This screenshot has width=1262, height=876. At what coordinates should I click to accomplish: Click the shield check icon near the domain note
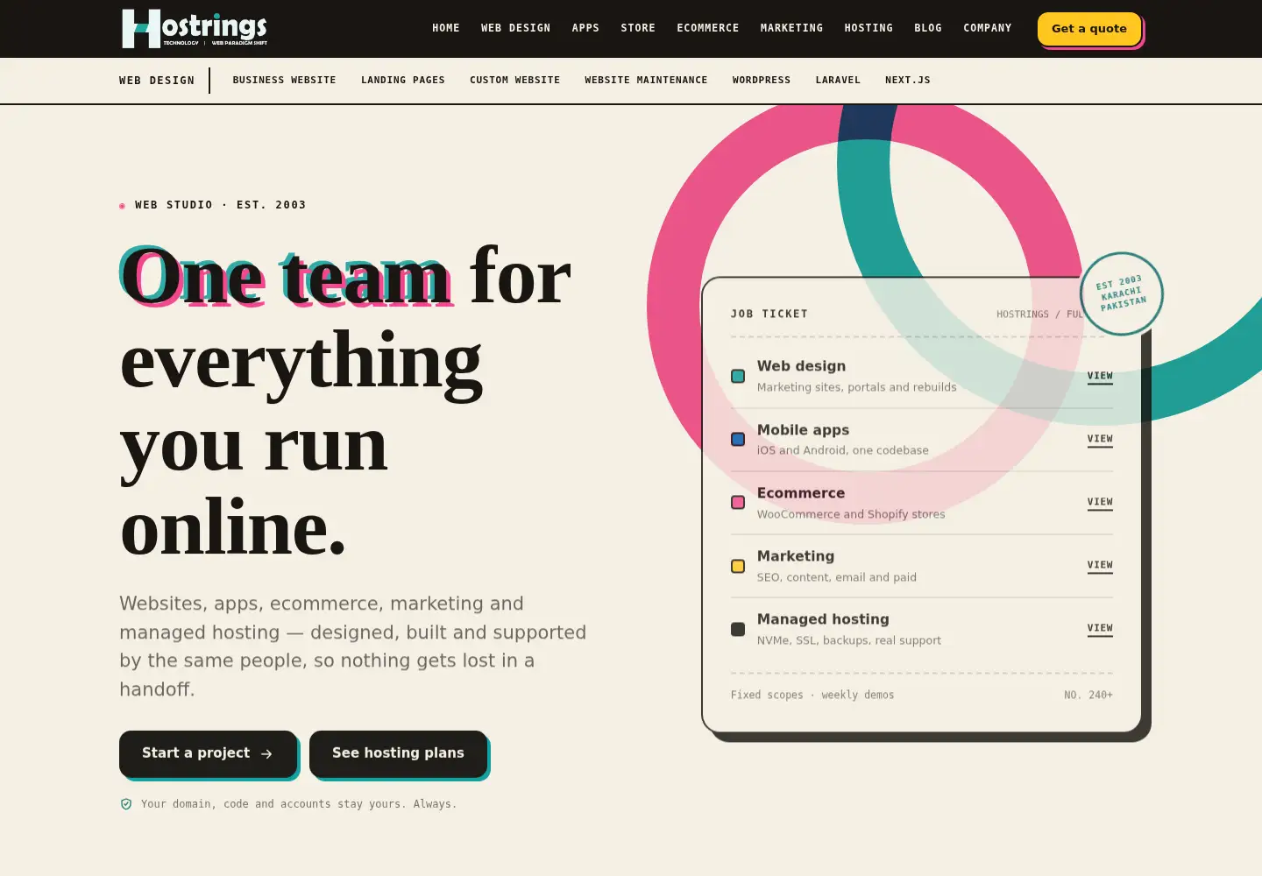pyautogui.click(x=126, y=804)
